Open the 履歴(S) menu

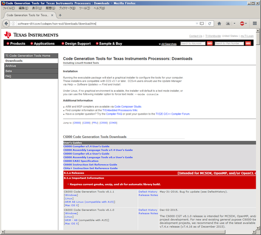coord(50,8)
